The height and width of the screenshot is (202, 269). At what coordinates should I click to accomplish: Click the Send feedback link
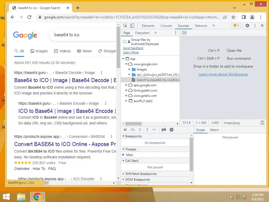point(133,48)
